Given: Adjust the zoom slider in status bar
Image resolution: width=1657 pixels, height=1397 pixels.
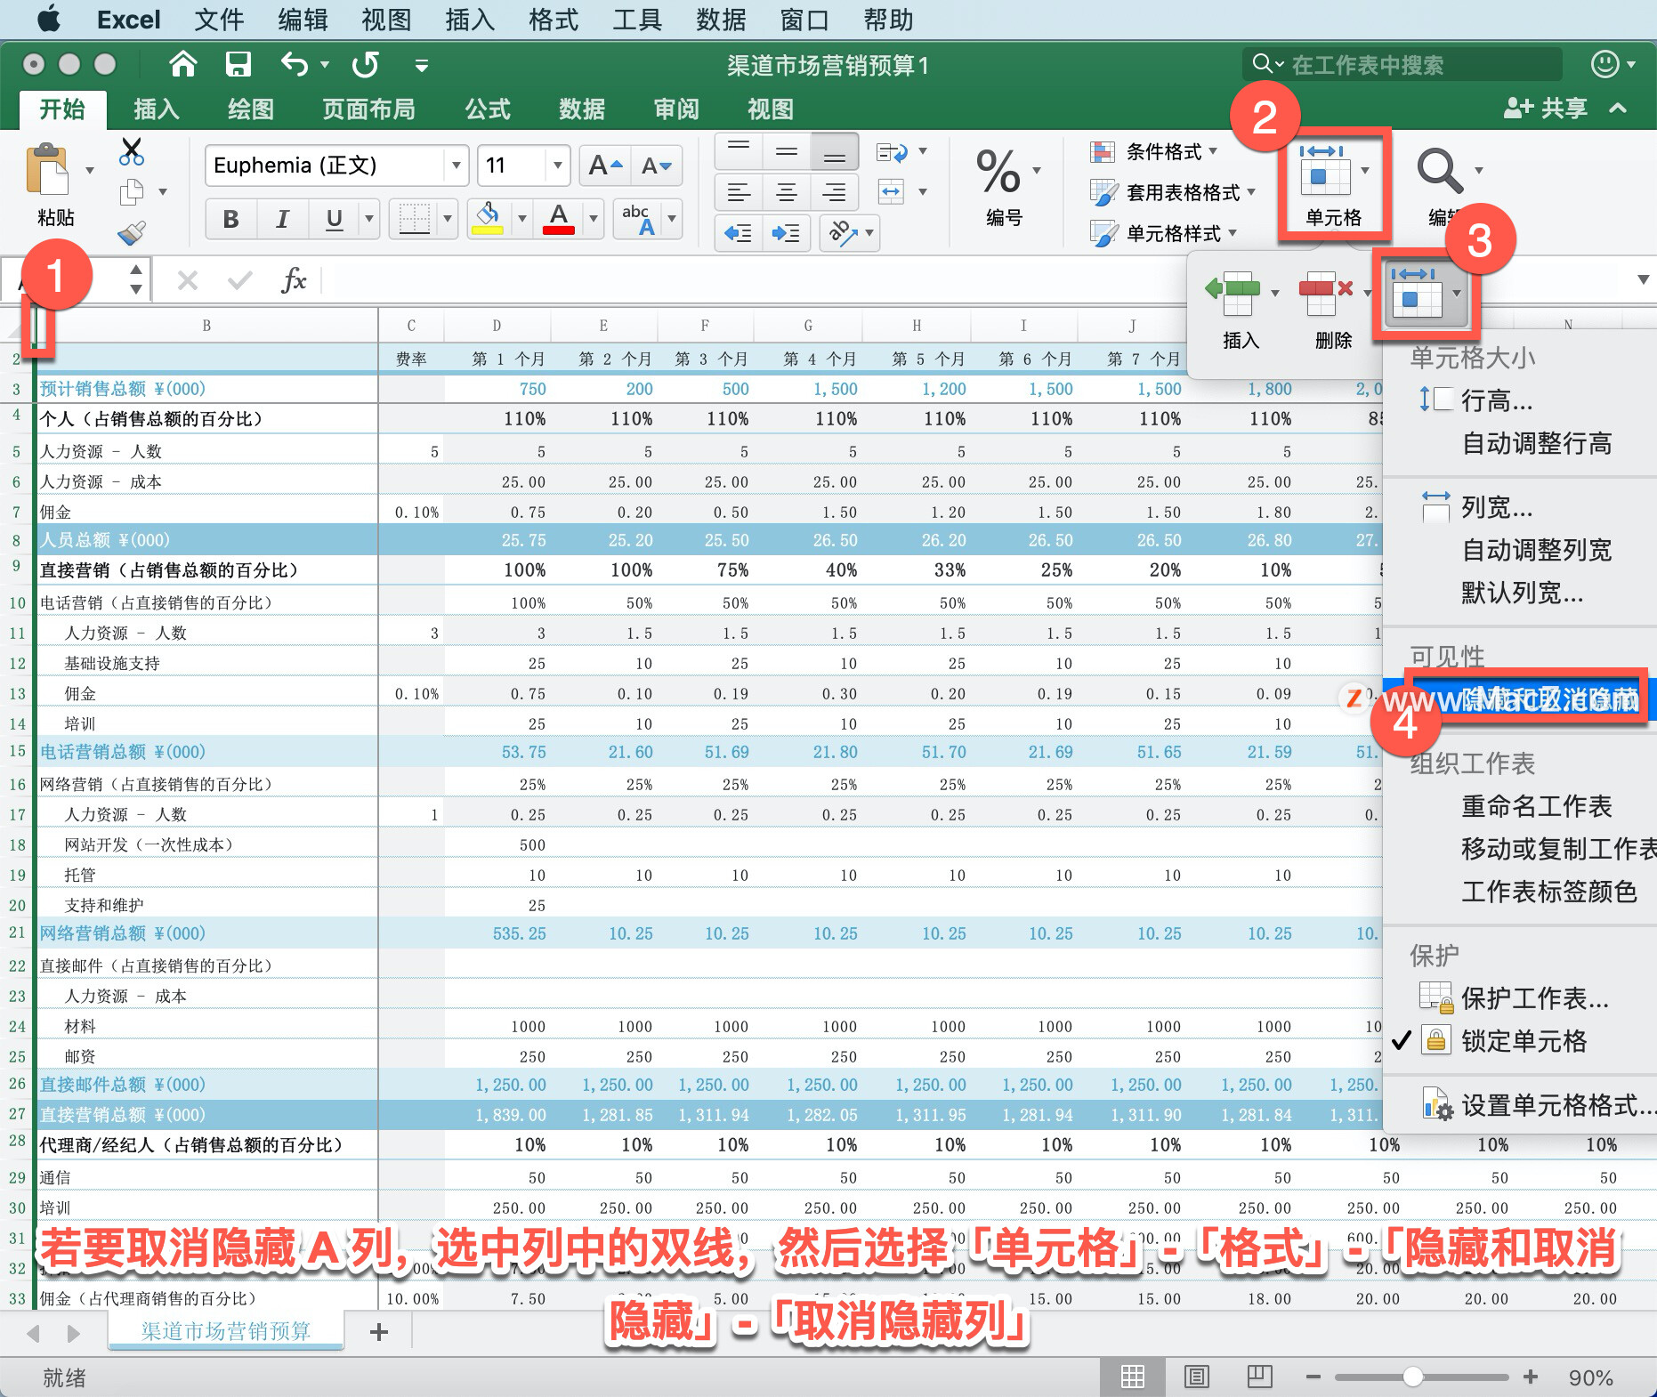Looking at the screenshot, I should click(x=1412, y=1377).
